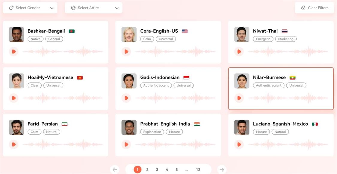Play Niwat-Thai voice sample

pyautogui.click(x=239, y=51)
